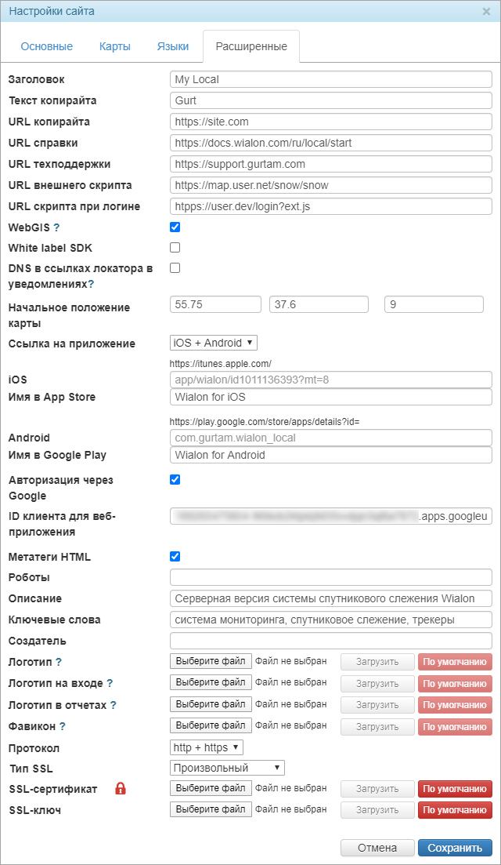This screenshot has height=865, width=501.
Task: Disable the WebGIS checkbox
Action: pos(175,227)
